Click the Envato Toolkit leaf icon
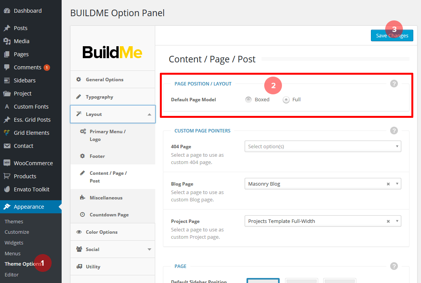Viewport: 421px width, 283px height. click(7, 189)
